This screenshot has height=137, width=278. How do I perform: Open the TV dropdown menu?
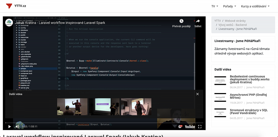pyautogui.click(x=215, y=6)
